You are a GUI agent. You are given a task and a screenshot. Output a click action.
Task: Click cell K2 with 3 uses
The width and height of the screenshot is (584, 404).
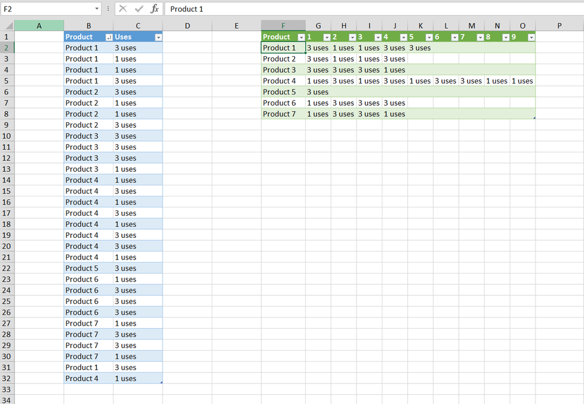pyautogui.click(x=420, y=48)
